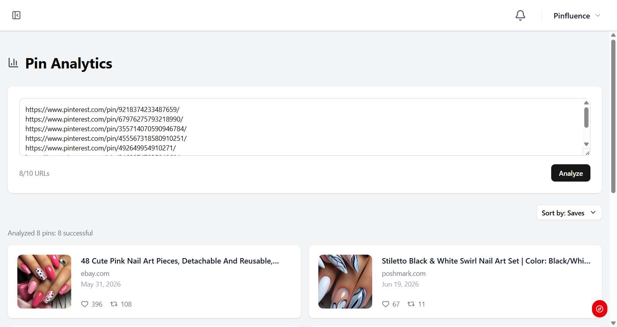The height and width of the screenshot is (327, 617).
Task: Click the URL ending 455567318580910251
Action: pos(106,138)
